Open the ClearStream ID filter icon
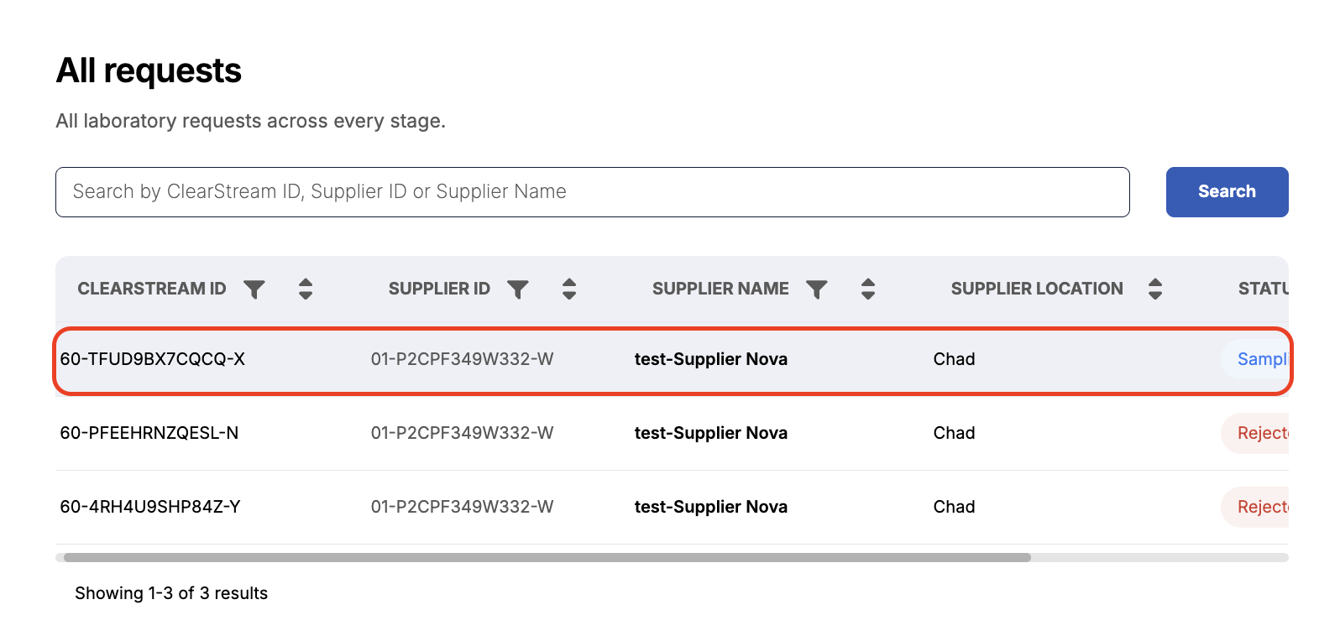 tap(254, 289)
